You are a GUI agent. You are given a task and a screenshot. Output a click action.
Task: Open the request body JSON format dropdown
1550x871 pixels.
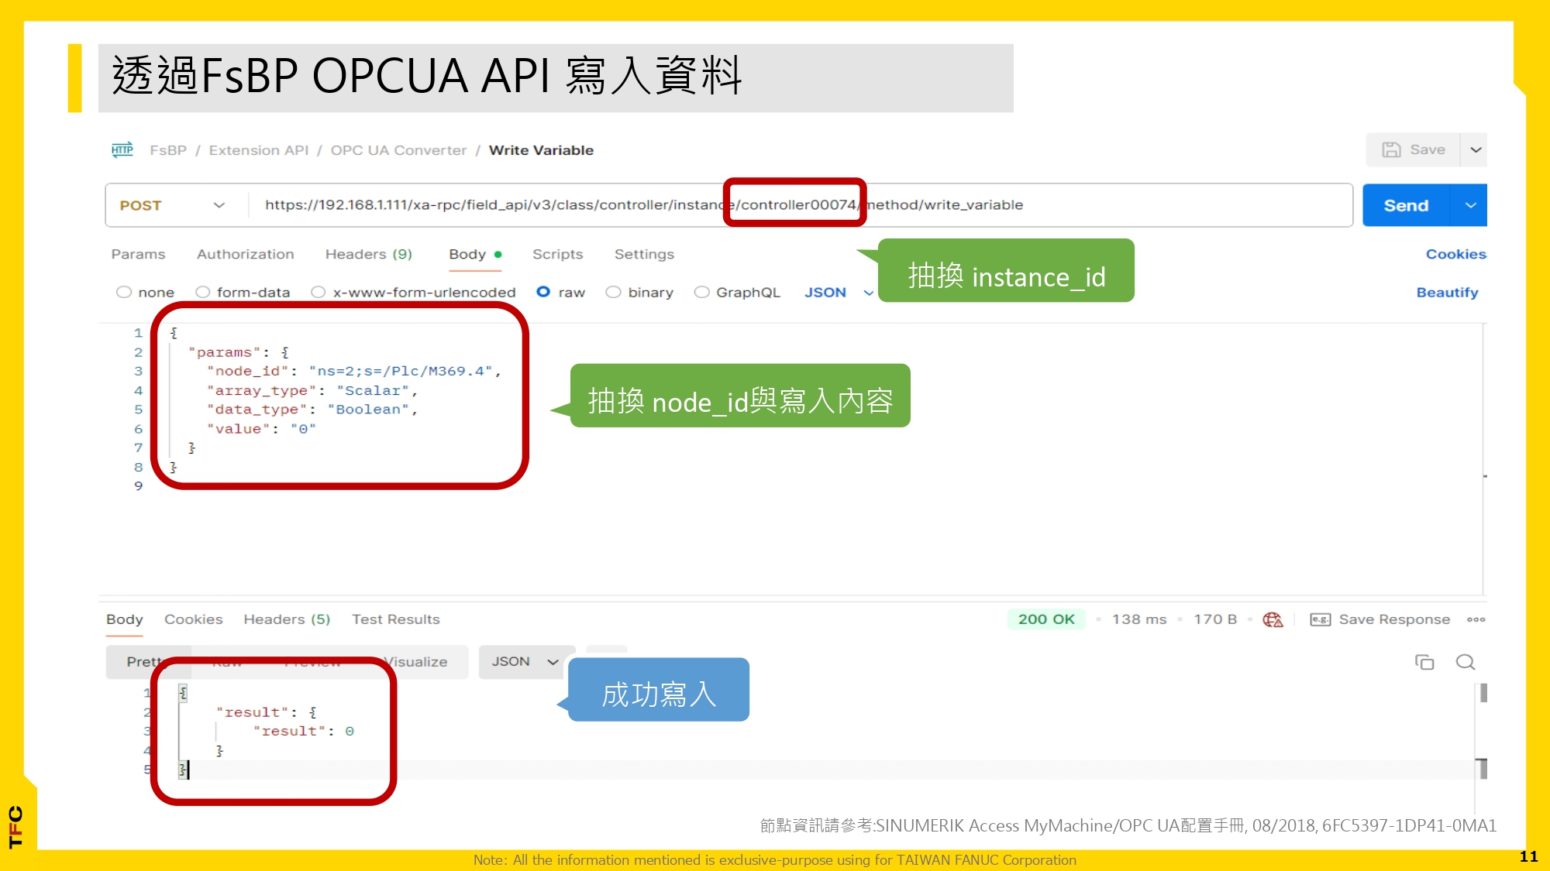839,292
